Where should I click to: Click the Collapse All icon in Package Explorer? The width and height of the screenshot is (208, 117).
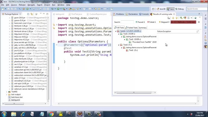(x=28, y=14)
